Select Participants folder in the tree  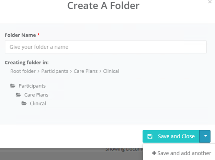tap(32, 86)
